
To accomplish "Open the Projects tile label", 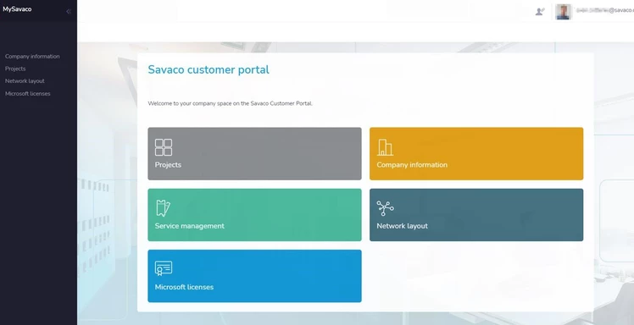I will 168,165.
